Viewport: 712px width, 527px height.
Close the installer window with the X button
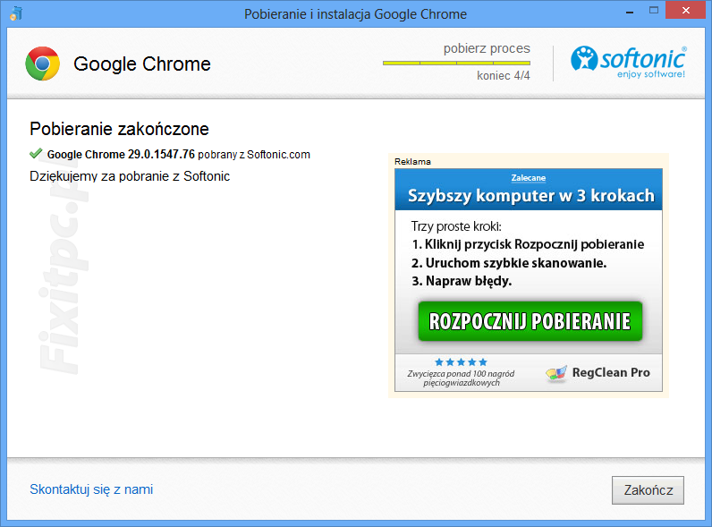(686, 10)
